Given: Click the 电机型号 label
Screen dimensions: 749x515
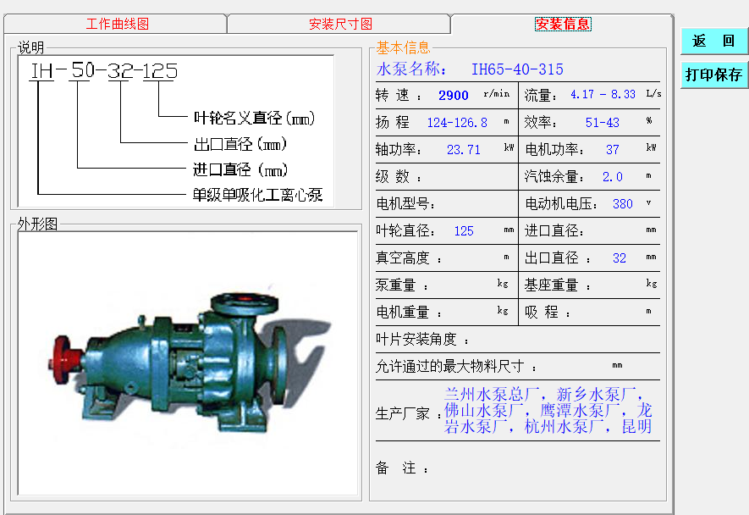Looking at the screenshot, I should pyautogui.click(x=405, y=204).
